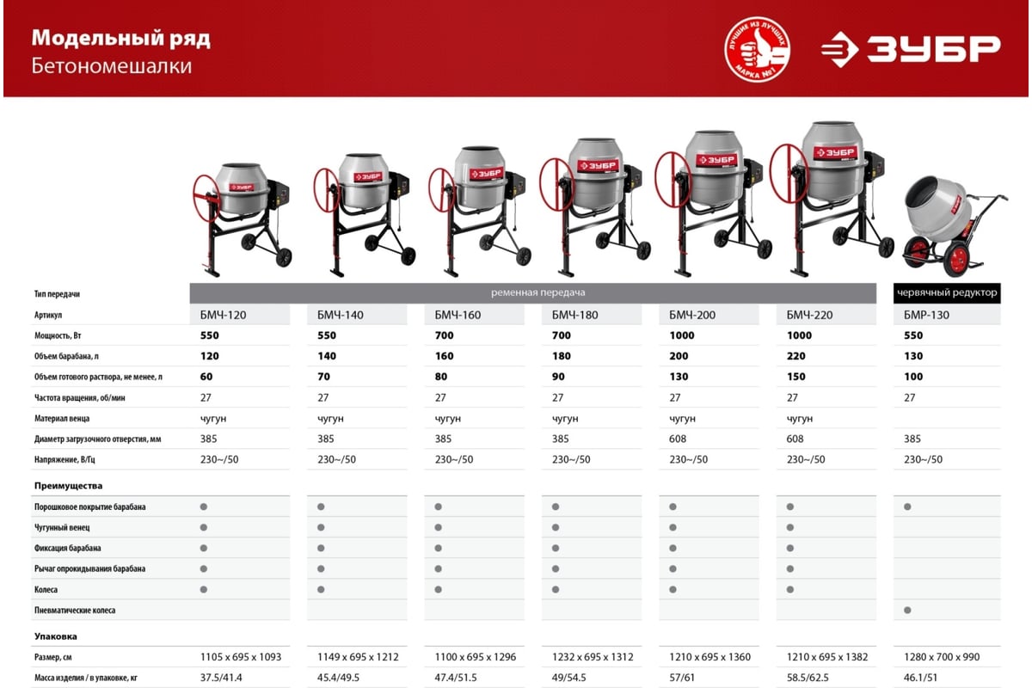Viewport: 1032px width, 688px height.
Task: Click the Упаковка section heading
Action: [56, 636]
